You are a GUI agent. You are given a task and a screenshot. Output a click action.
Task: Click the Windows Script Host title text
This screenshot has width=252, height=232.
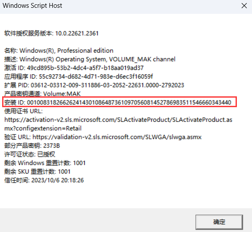pos(32,6)
